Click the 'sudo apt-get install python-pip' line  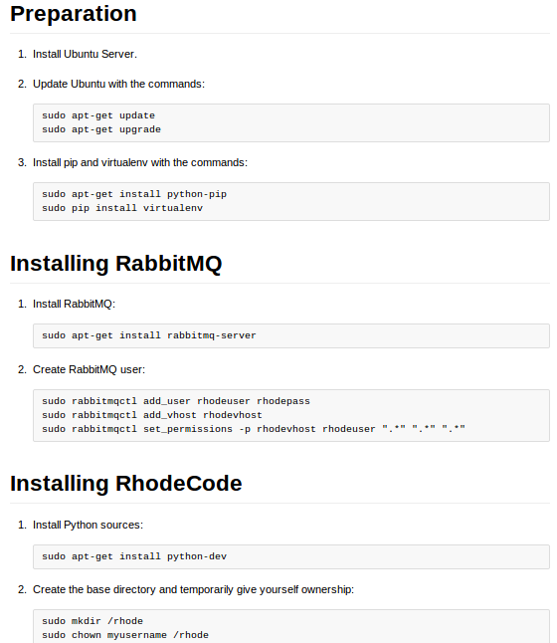[134, 194]
